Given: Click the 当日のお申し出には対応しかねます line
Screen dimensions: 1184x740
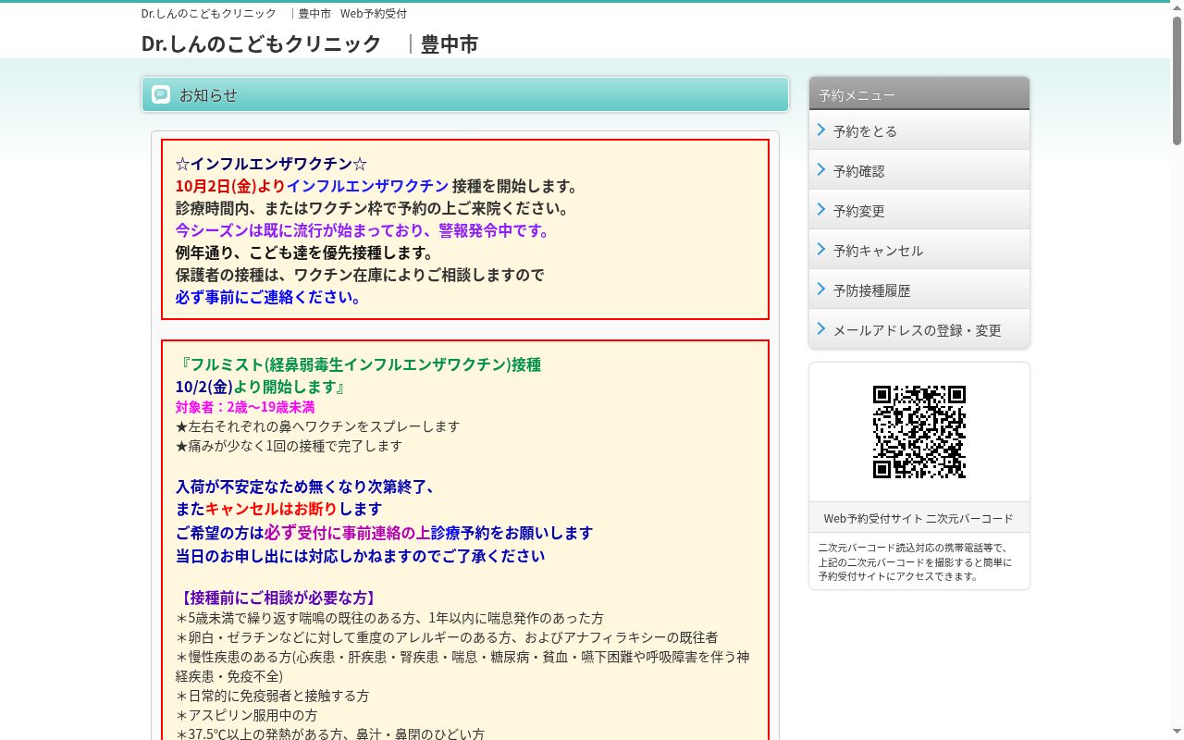Looking at the screenshot, I should point(361,556).
